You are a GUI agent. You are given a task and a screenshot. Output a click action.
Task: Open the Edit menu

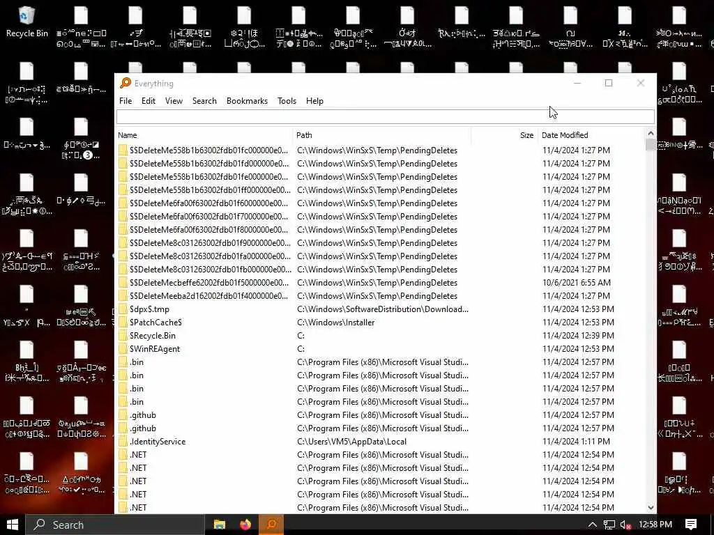[148, 101]
